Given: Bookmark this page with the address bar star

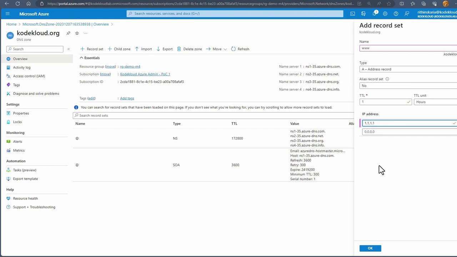Looking at the screenshot, I should coord(389,4).
